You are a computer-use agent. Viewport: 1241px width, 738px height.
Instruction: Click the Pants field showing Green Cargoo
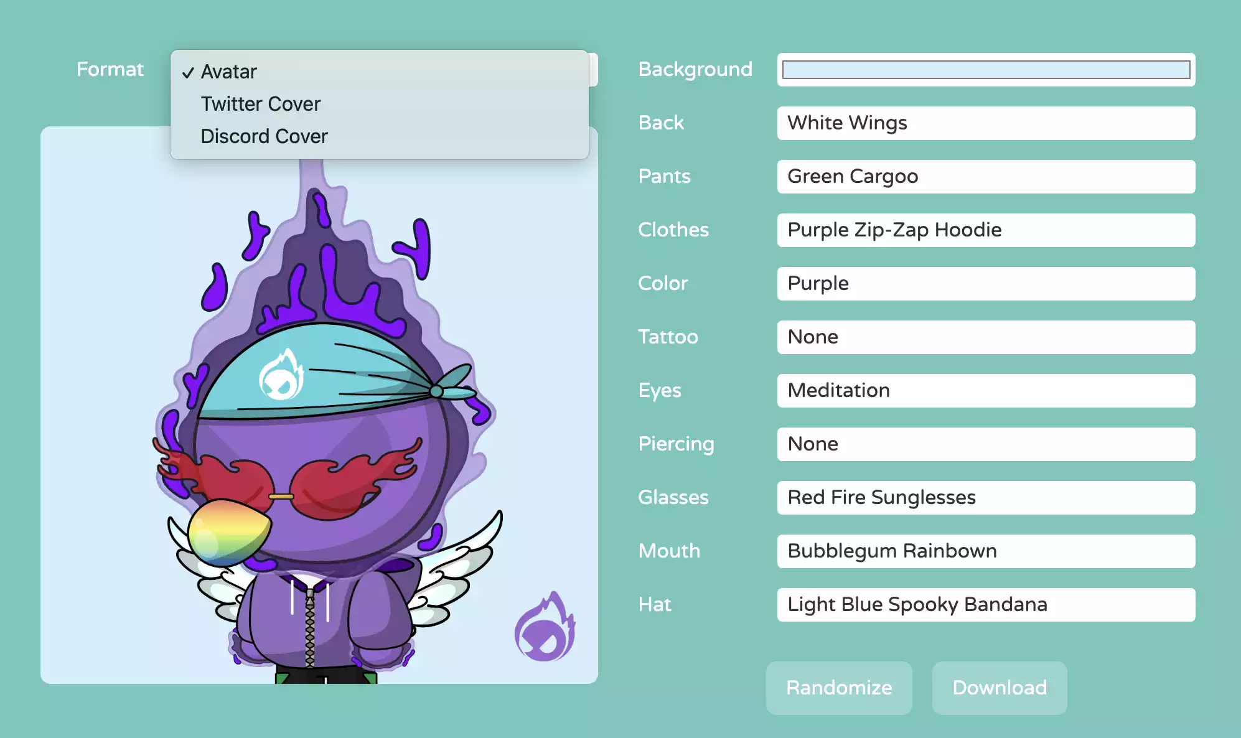pyautogui.click(x=985, y=175)
